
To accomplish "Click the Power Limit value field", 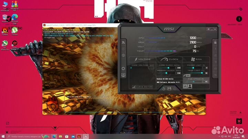I will tap(205, 68).
